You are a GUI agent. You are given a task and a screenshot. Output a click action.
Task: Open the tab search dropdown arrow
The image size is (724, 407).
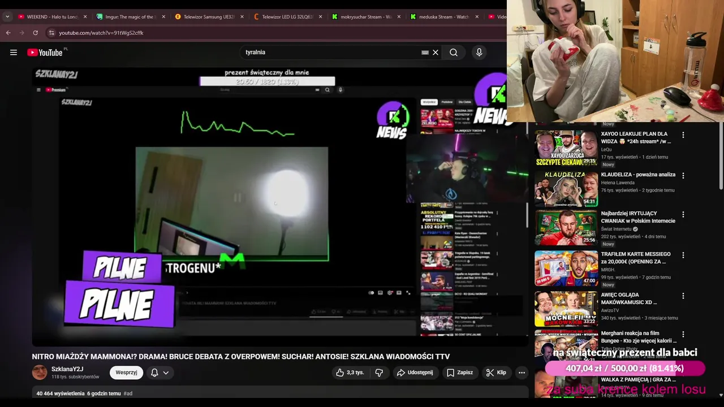7,16
